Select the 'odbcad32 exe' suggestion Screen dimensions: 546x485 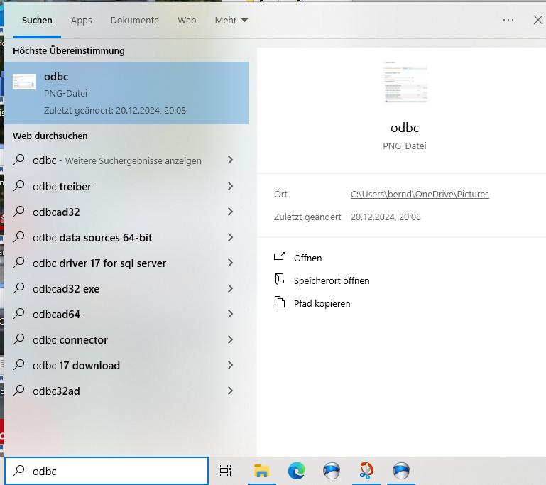[x=126, y=288]
